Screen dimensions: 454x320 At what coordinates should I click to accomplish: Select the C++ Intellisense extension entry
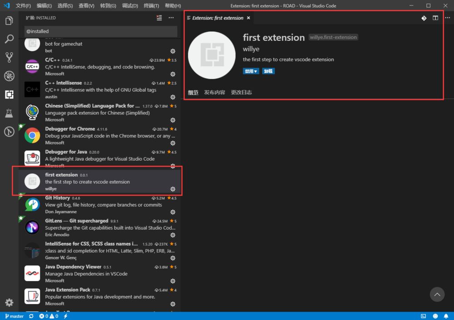point(100,89)
